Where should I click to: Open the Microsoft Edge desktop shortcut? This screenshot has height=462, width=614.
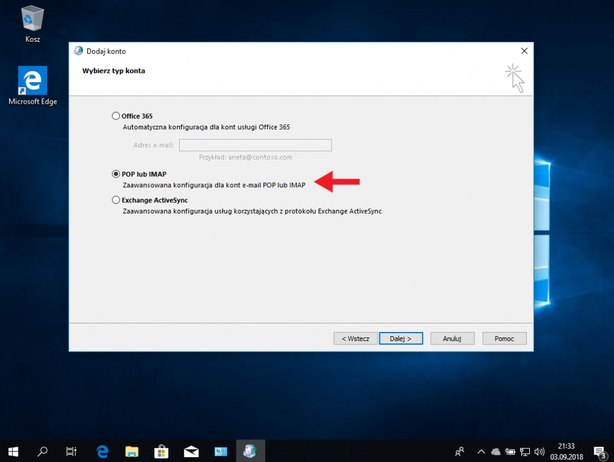click(33, 86)
